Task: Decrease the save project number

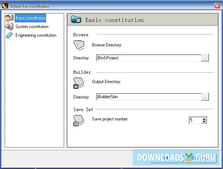Action: tap(204, 122)
